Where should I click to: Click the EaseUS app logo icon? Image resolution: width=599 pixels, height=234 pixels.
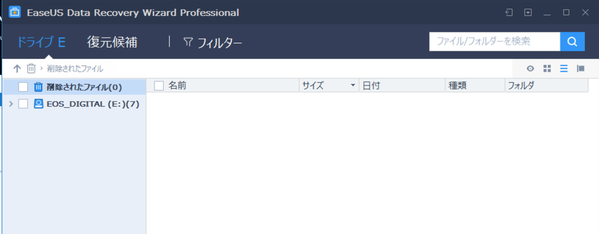coord(15,12)
